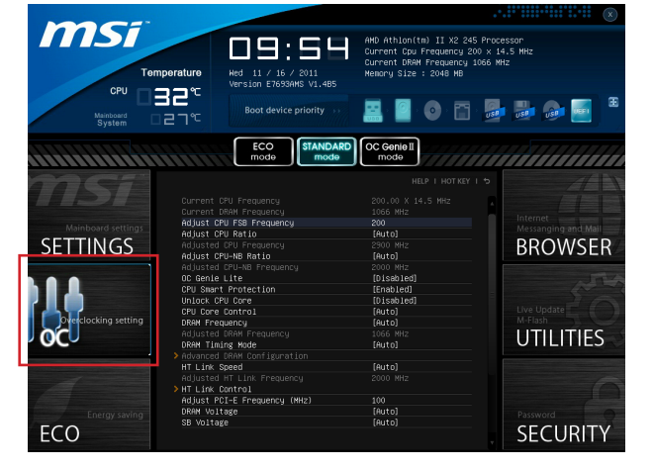Image resolution: width=653 pixels, height=469 pixels.
Task: Open Adjust CPU-NB Ratio [Auto] options
Action: coord(385,256)
